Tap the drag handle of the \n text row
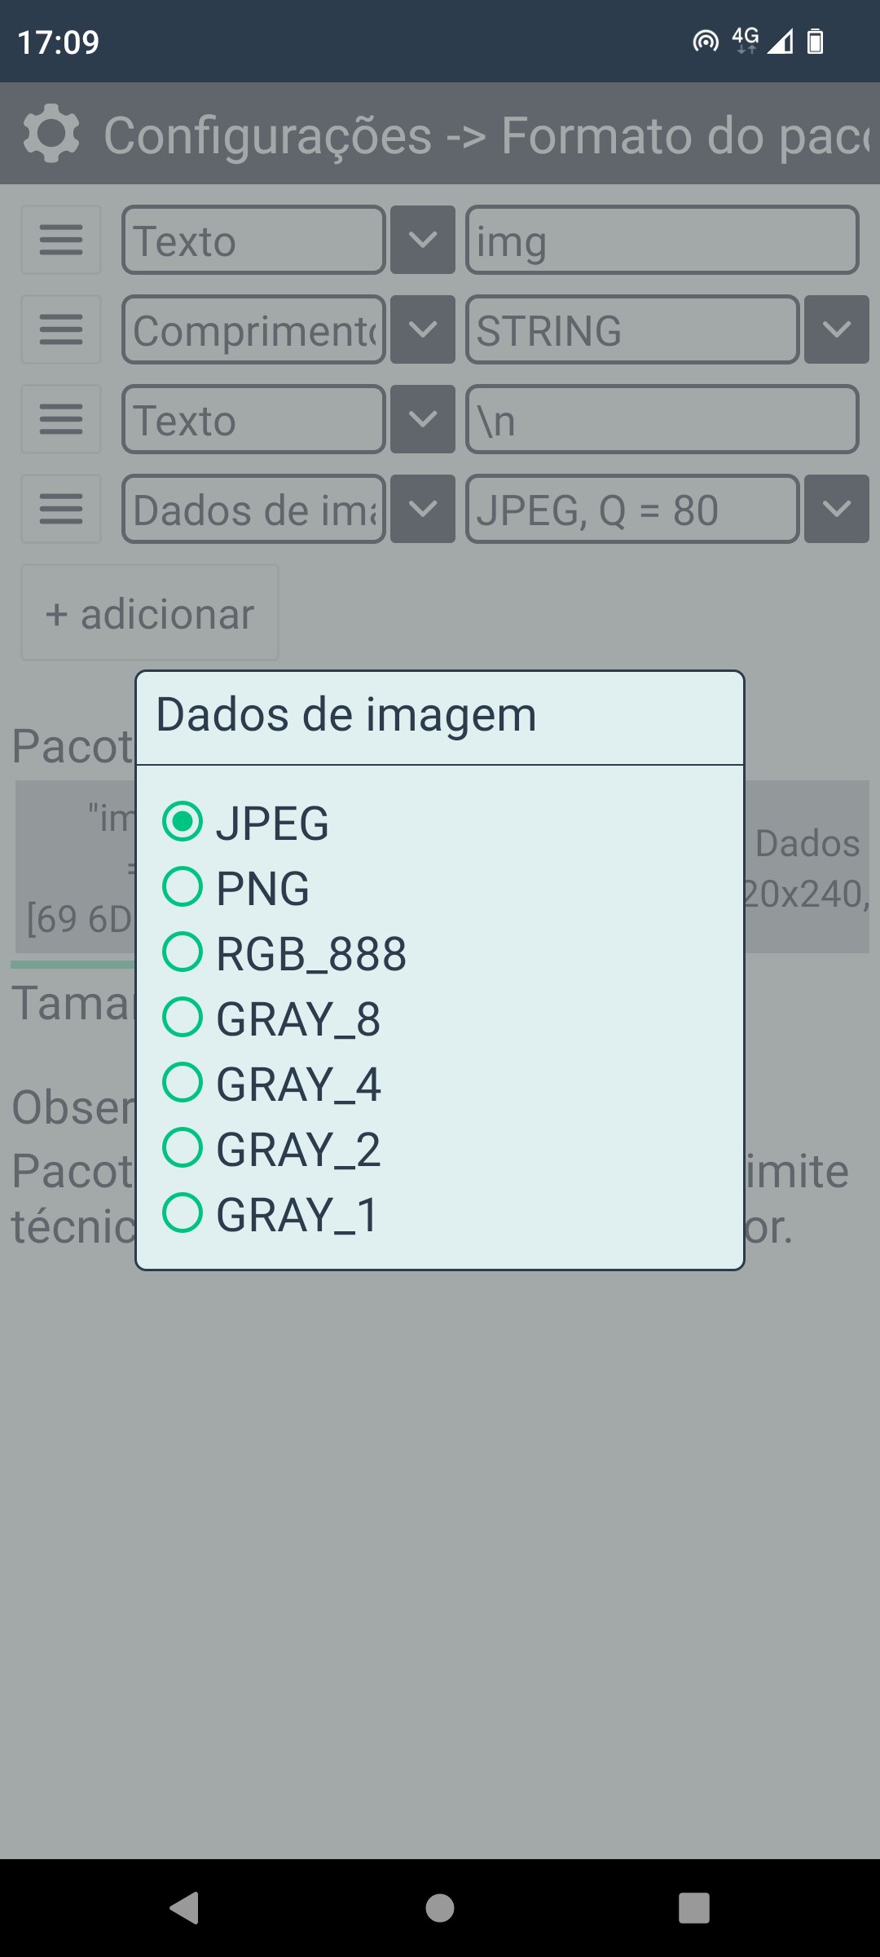This screenshot has width=880, height=1957. pyautogui.click(x=61, y=419)
